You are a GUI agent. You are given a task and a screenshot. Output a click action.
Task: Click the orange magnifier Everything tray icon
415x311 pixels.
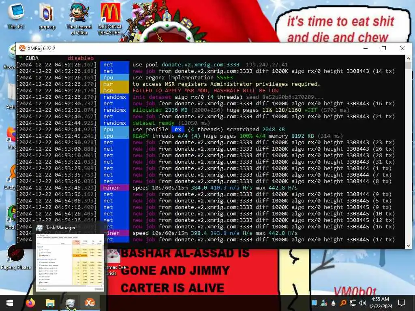[343, 303]
